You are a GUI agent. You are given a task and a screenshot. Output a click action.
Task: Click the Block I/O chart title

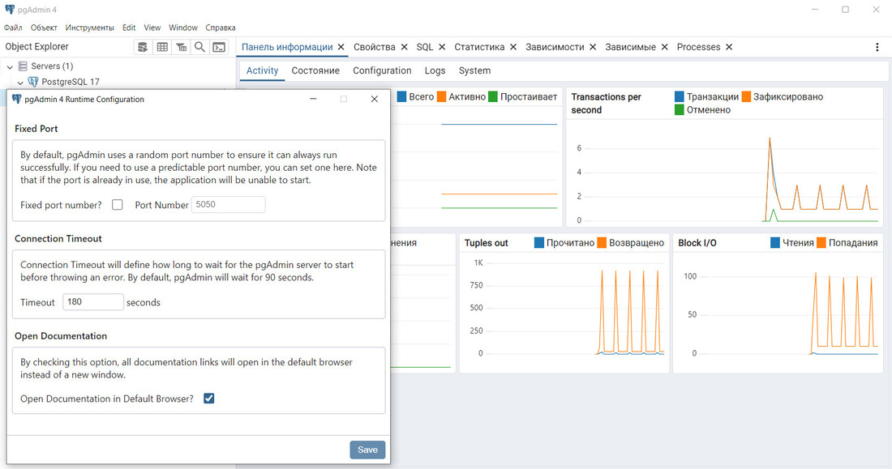pos(697,243)
